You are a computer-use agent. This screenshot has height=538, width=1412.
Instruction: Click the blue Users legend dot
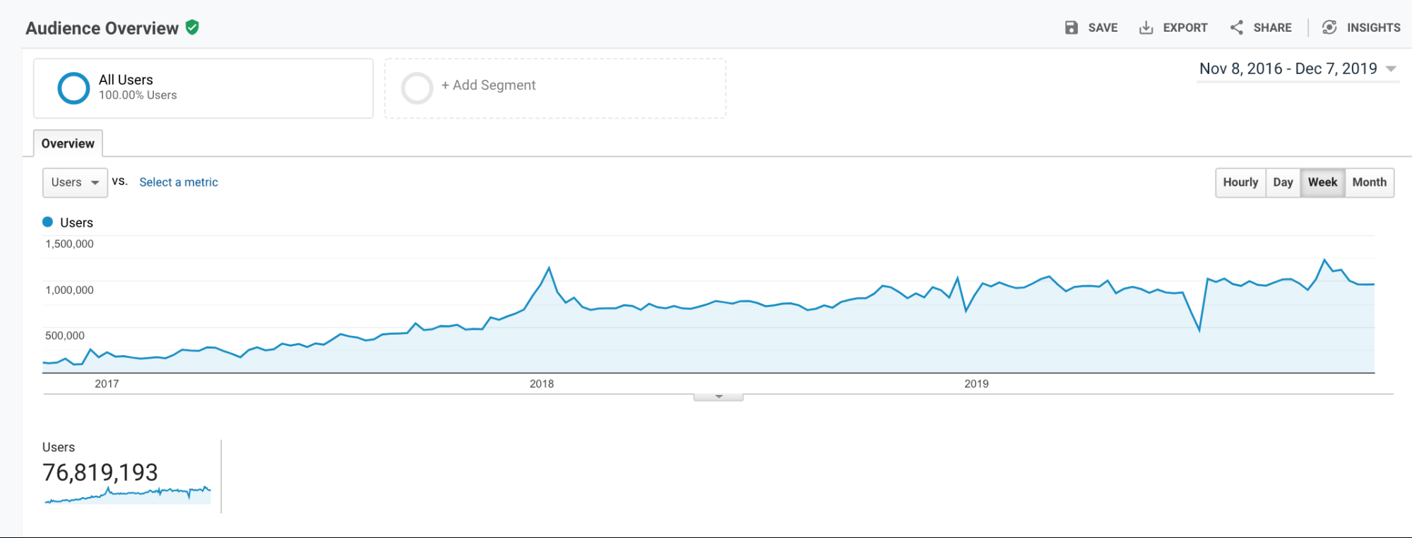(48, 222)
